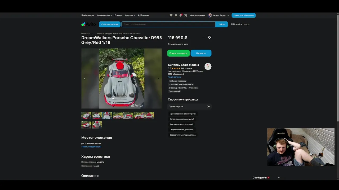
Task: Open Sultanov Scale Models seller name
Action: [183, 65]
